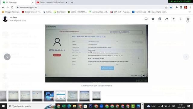Open Microsoft Edge from the taskbar
The width and height of the screenshot is (193, 109).
(x=69, y=106)
